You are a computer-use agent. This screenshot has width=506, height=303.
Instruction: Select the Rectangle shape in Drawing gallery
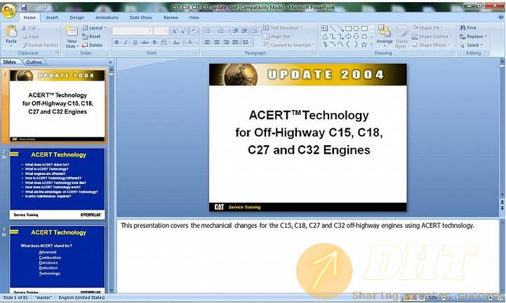click(348, 28)
